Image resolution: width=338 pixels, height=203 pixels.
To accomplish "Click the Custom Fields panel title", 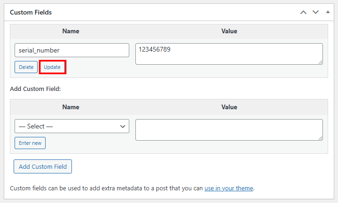I will pyautogui.click(x=31, y=12).
